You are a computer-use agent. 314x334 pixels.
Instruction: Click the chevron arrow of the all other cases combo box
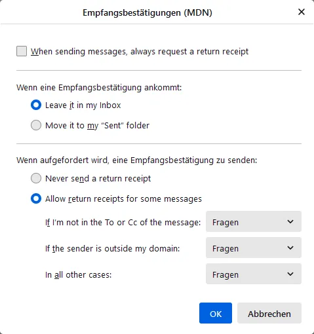[290, 274]
